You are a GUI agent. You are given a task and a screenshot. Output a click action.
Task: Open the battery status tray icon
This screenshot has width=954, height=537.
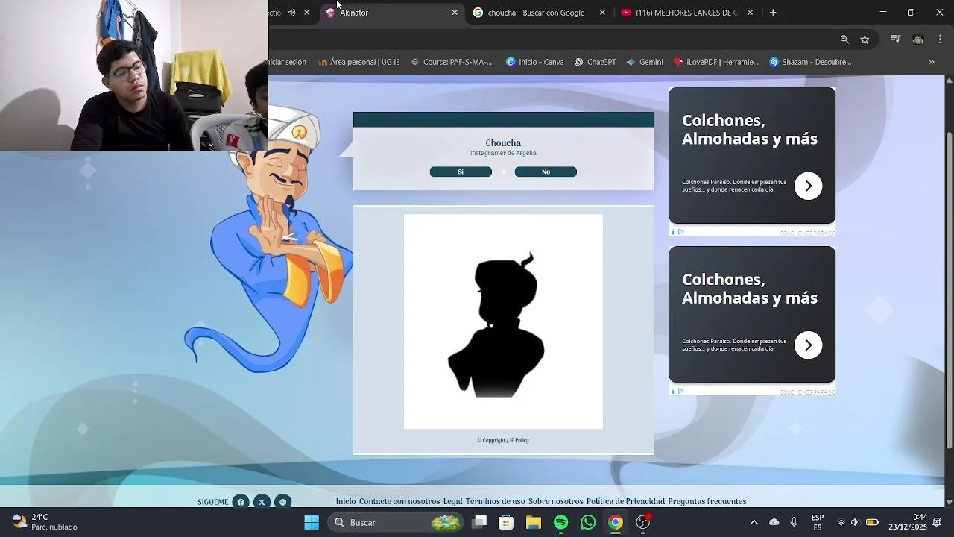click(872, 522)
